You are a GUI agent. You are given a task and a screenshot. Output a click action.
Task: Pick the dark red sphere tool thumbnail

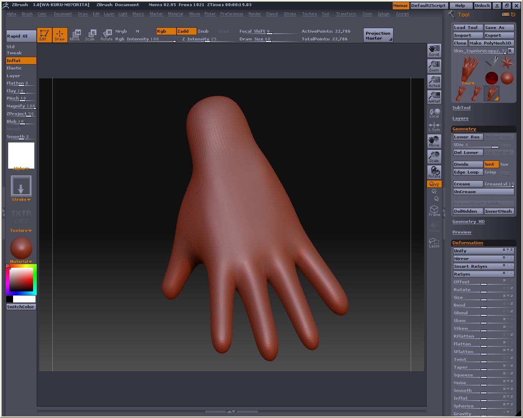click(x=492, y=78)
